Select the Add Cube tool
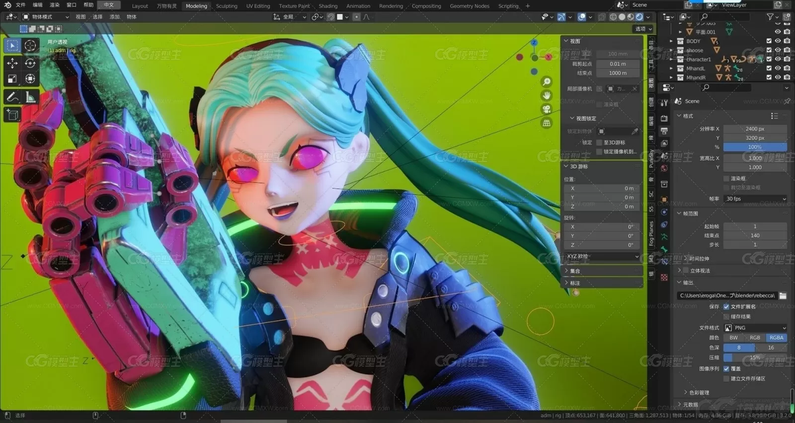 [x=13, y=115]
